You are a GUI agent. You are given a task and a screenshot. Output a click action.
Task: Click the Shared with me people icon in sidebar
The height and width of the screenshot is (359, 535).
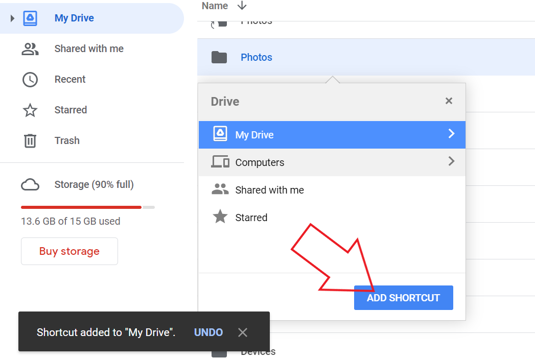click(30, 49)
